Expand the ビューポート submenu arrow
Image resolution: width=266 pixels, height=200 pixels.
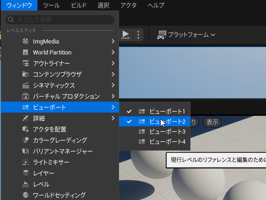[113, 107]
